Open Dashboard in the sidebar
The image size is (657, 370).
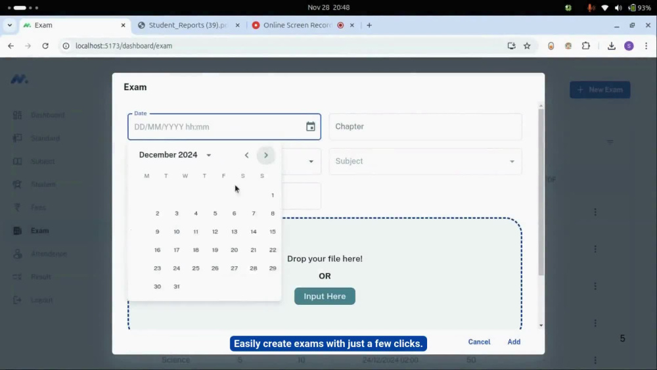pyautogui.click(x=48, y=115)
